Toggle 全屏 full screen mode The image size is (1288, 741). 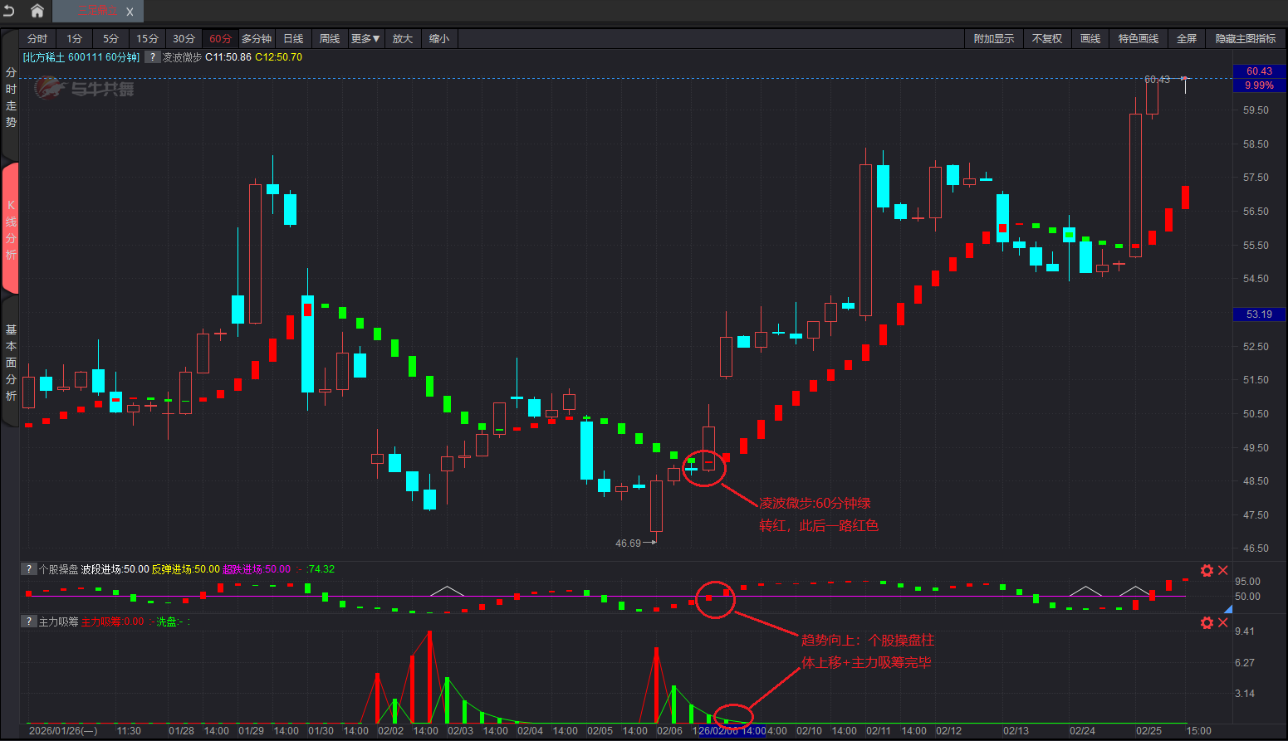[x=1186, y=39]
